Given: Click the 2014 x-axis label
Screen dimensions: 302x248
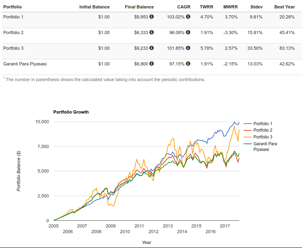Looking at the screenshot, I should [x=182, y=232].
